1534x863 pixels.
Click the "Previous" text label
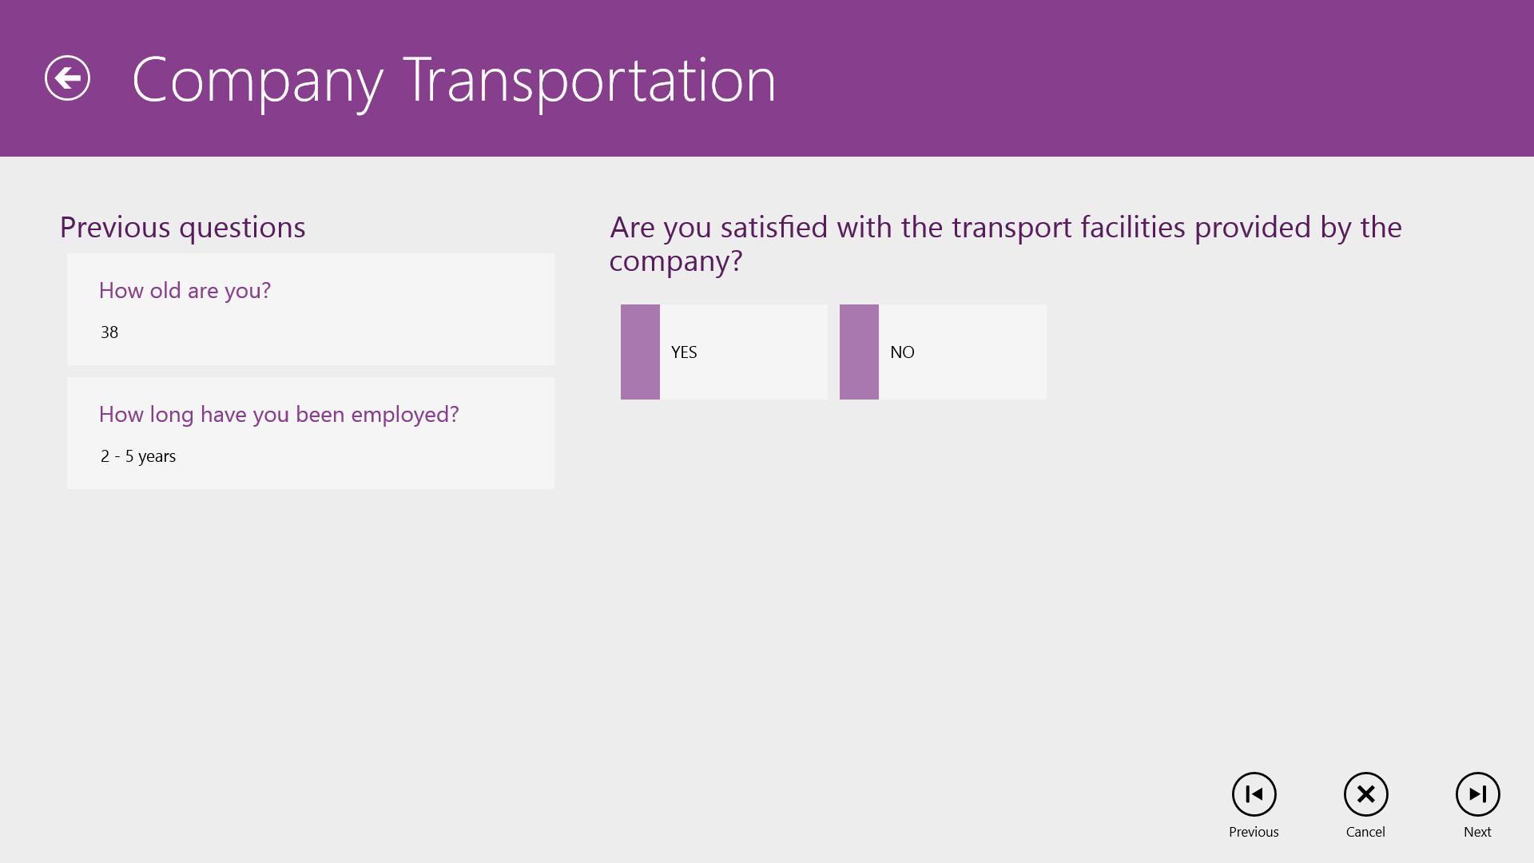[1254, 832]
